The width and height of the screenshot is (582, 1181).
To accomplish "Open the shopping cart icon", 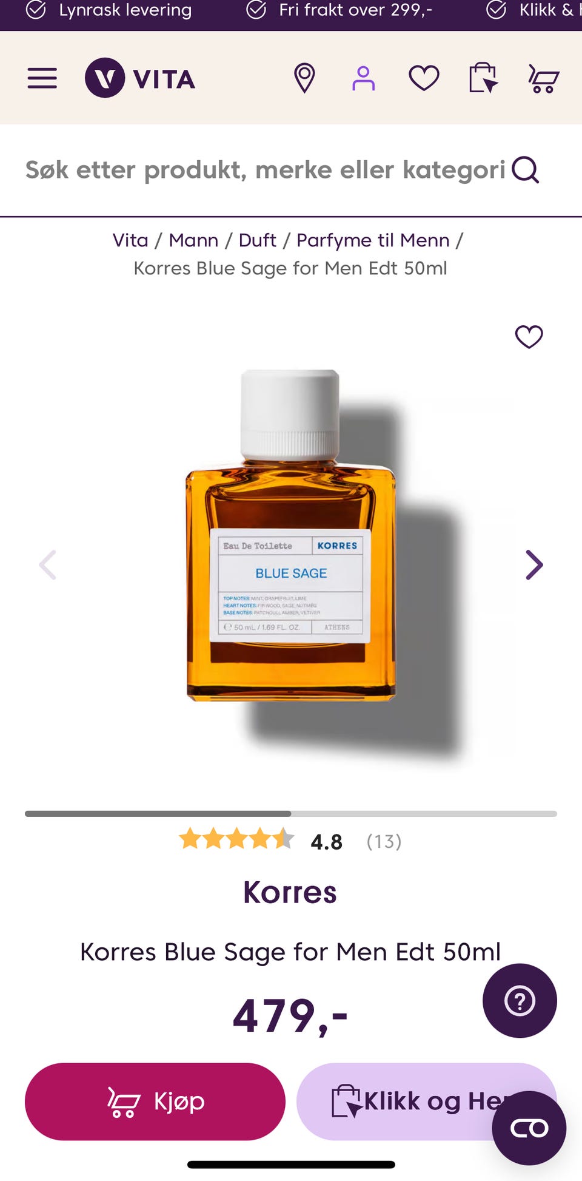I will point(543,79).
